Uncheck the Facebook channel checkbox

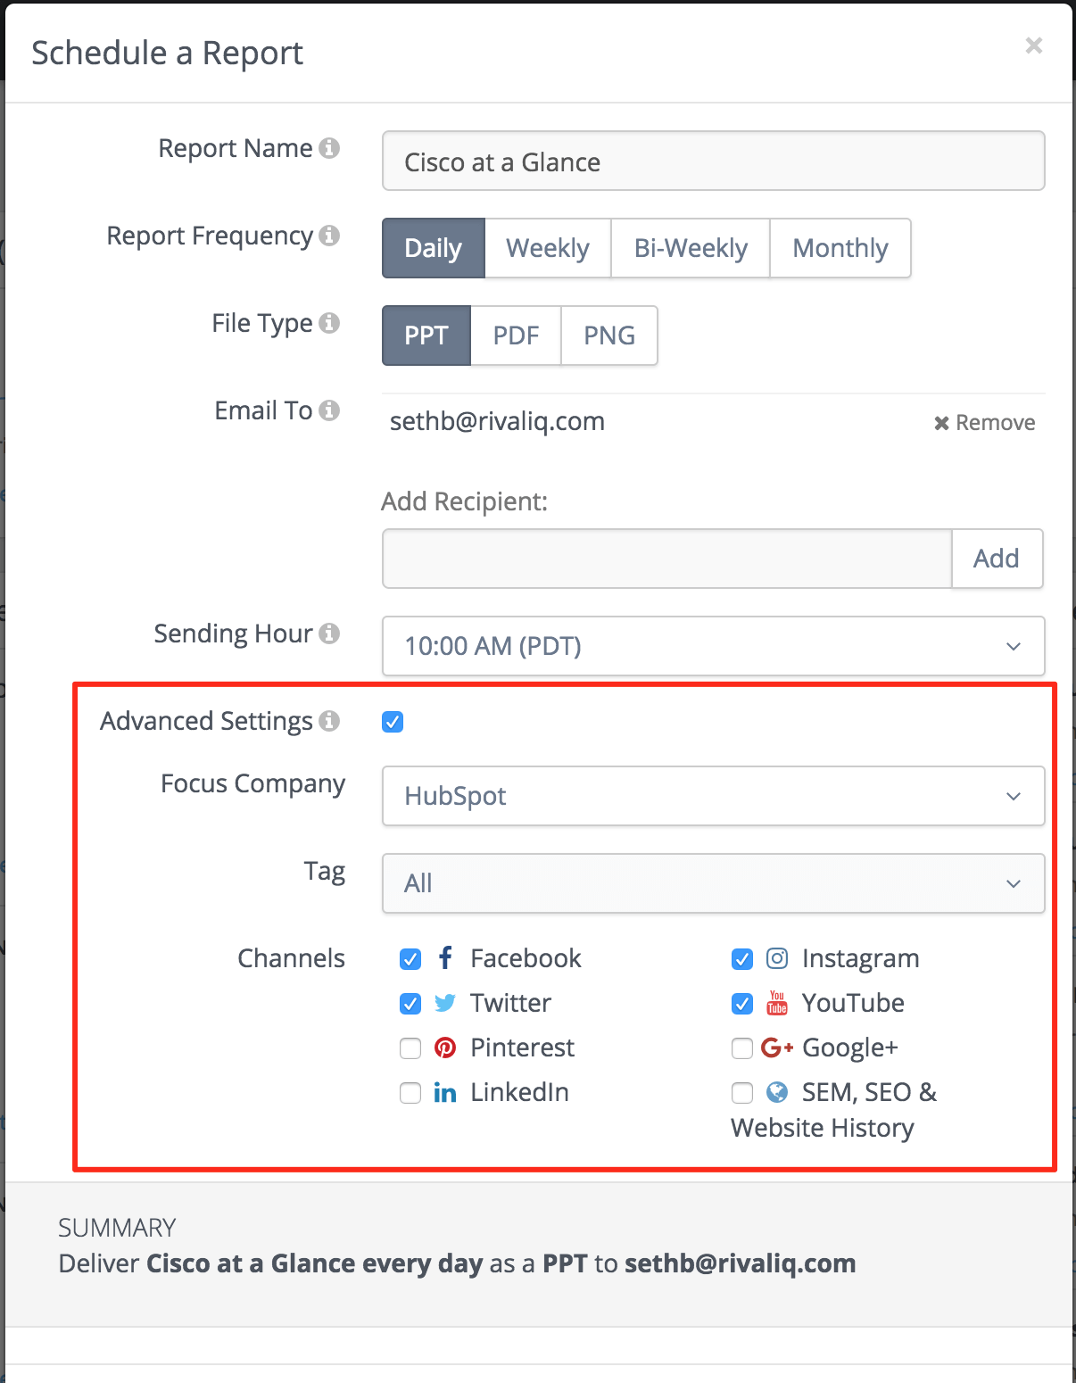point(410,959)
